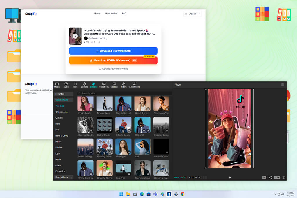Select the Classic effects category
This screenshot has width=297, height=198.
[59, 118]
